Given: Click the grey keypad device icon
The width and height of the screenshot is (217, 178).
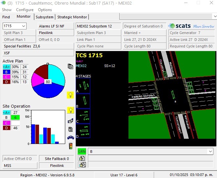Looking at the screenshot, I should [70, 129].
